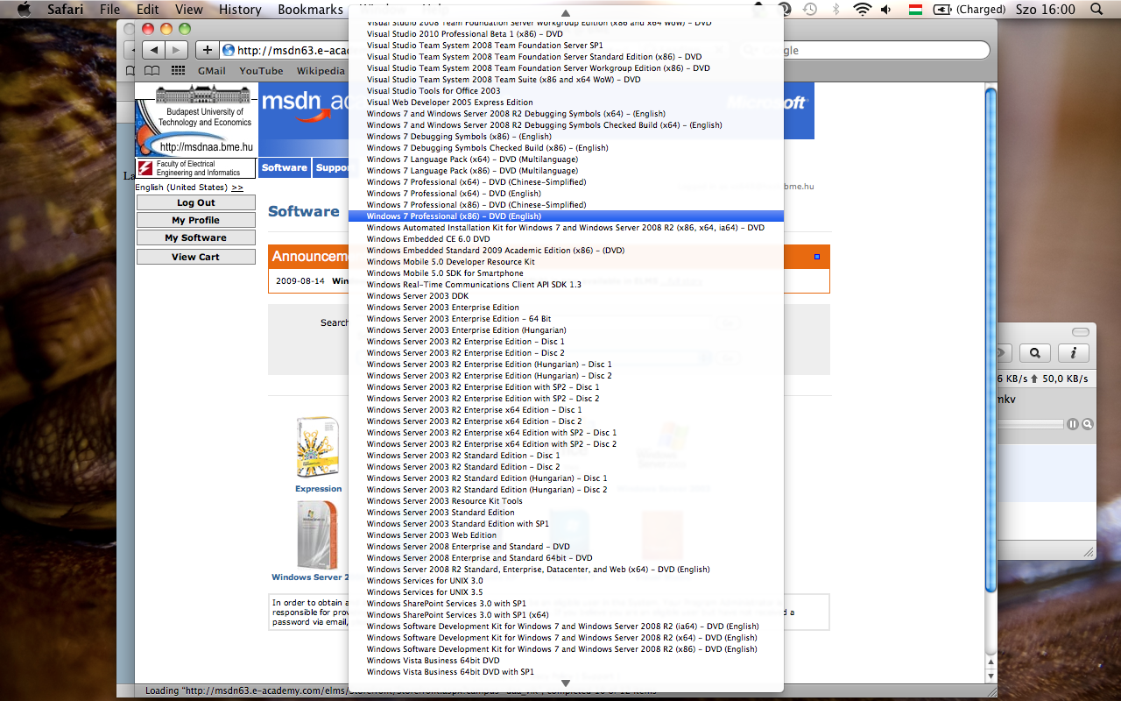Screen dimensions: 1121x701
Task: Open the File menu
Action: point(110,10)
